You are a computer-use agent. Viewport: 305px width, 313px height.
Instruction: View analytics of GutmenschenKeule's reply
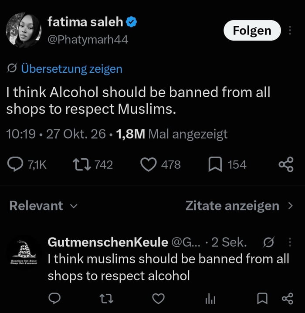(x=210, y=299)
